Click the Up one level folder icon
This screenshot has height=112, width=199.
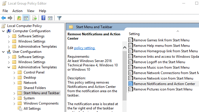pyautogui.click(x=19, y=18)
